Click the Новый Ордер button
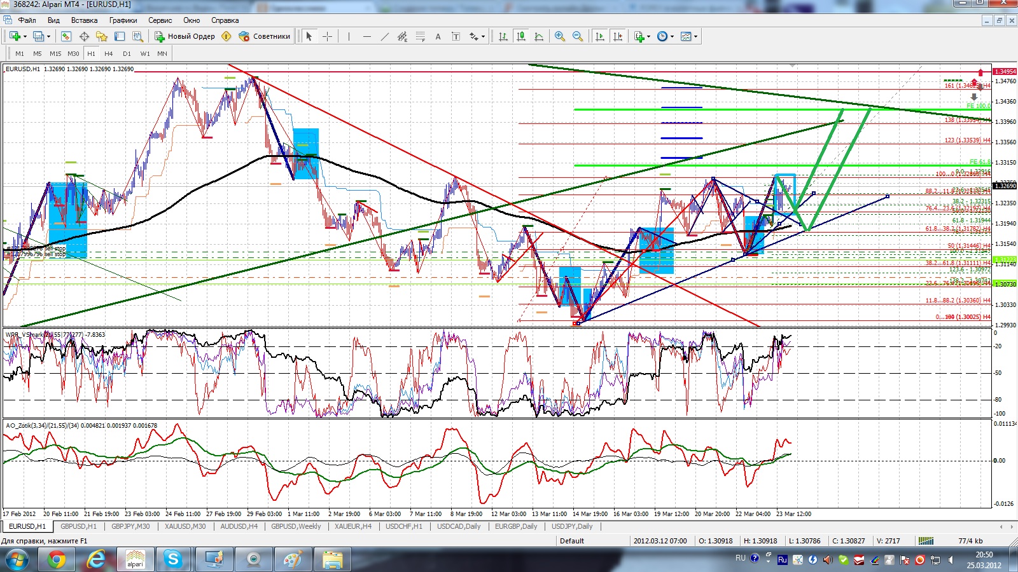 [185, 36]
